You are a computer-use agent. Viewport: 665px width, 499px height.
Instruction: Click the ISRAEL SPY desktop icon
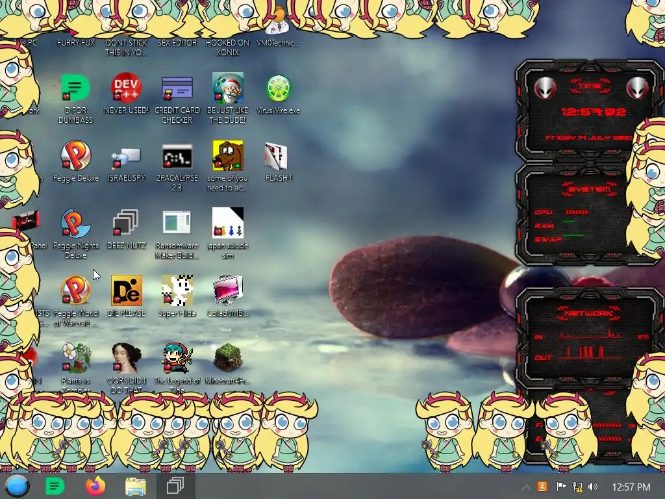126,157
